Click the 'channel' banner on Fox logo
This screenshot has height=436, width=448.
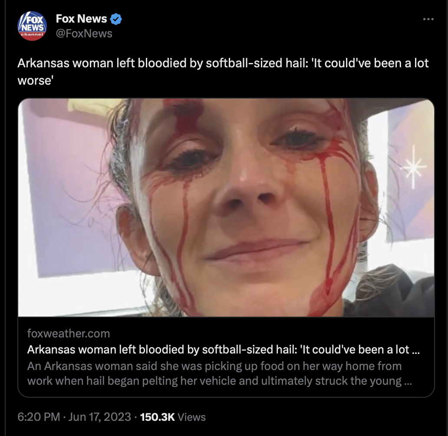pos(32,34)
